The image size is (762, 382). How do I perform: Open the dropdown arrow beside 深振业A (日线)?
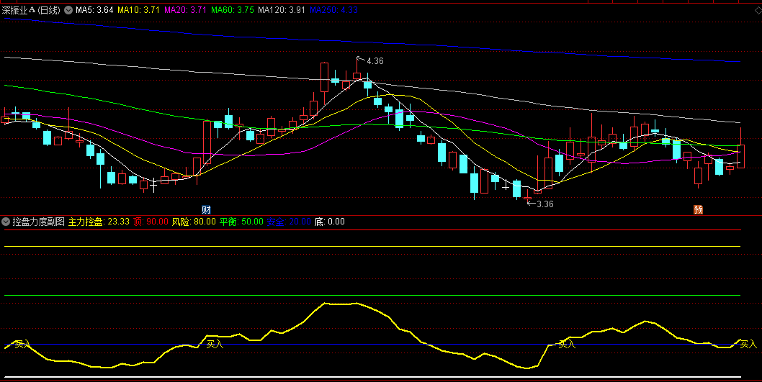click(68, 9)
